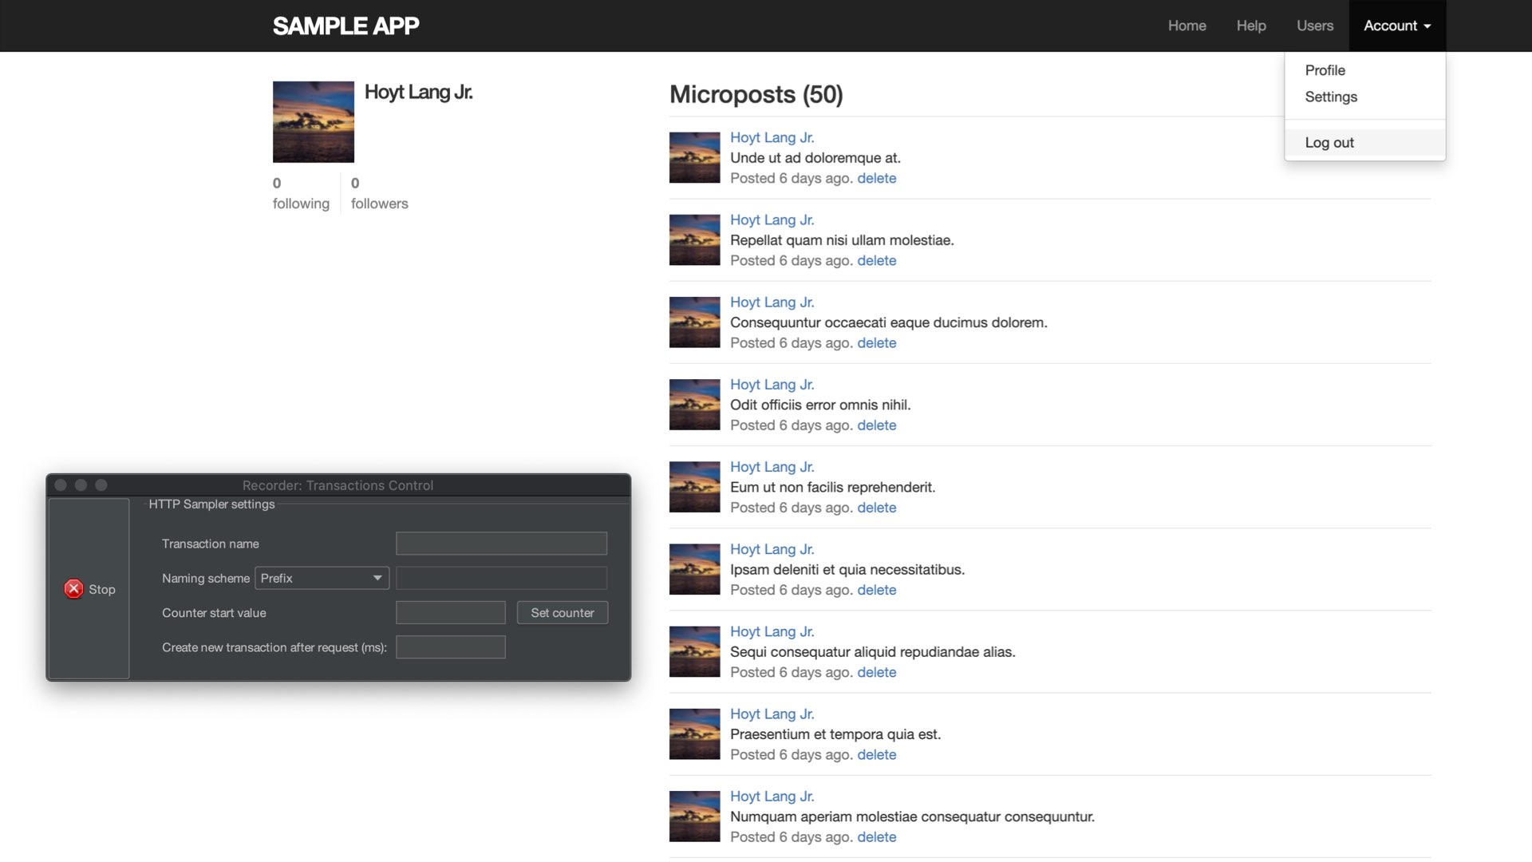Image resolution: width=1532 pixels, height=862 pixels.
Task: Click avatar beside 'Repellat quam nisi' post
Action: pyautogui.click(x=694, y=239)
